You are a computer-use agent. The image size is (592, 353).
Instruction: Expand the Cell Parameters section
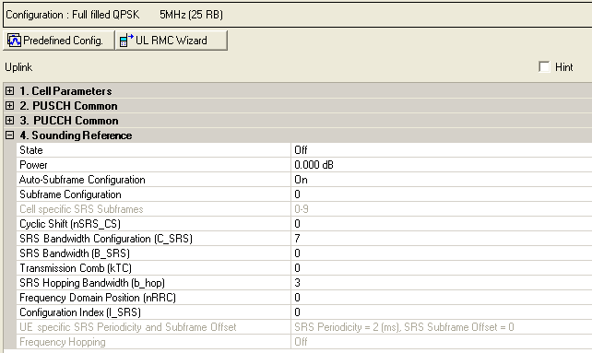click(10, 91)
